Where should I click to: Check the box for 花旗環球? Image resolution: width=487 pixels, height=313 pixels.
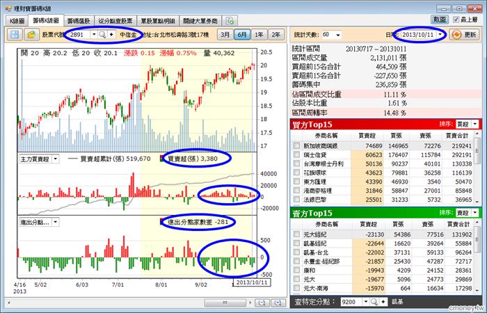pos(296,172)
